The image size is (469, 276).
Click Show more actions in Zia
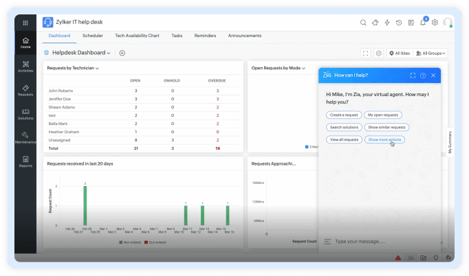pos(384,139)
